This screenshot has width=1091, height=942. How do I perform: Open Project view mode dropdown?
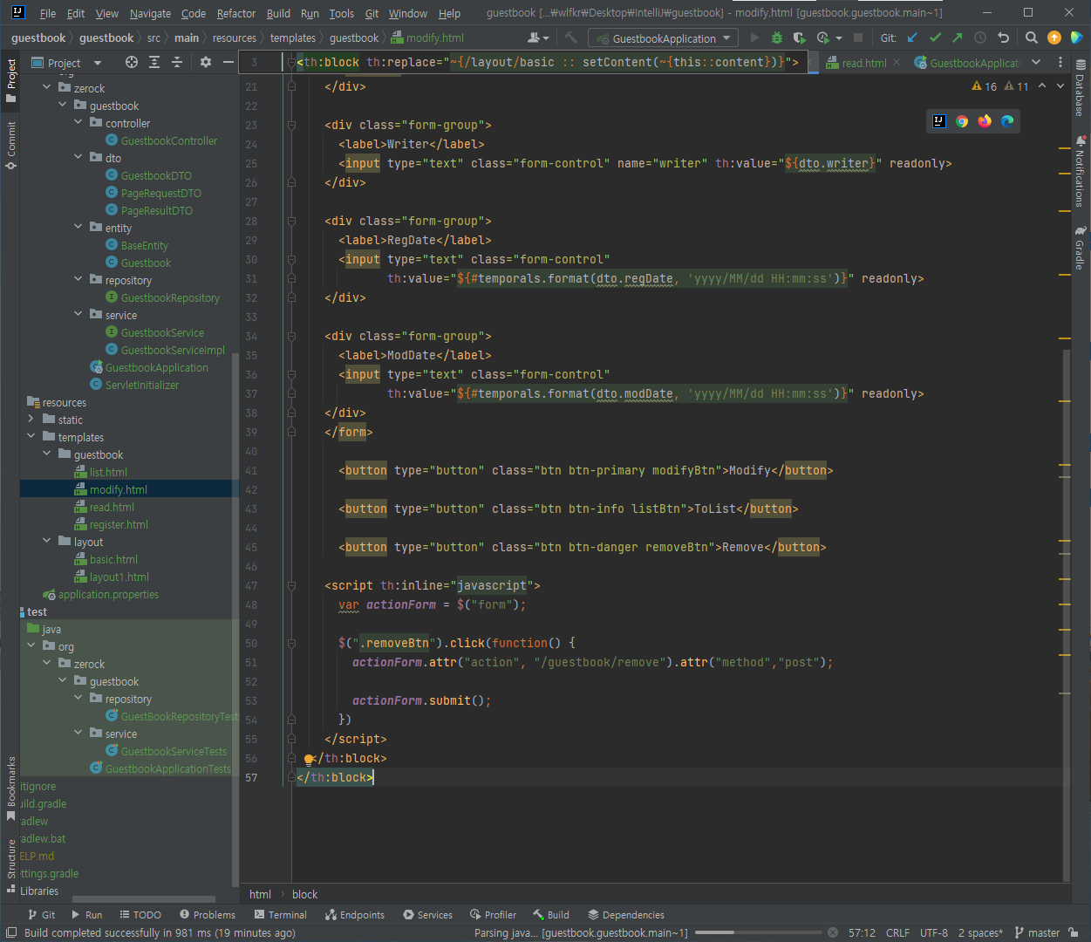pos(66,62)
